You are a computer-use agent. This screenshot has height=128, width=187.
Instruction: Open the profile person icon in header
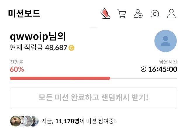coord(172,14)
